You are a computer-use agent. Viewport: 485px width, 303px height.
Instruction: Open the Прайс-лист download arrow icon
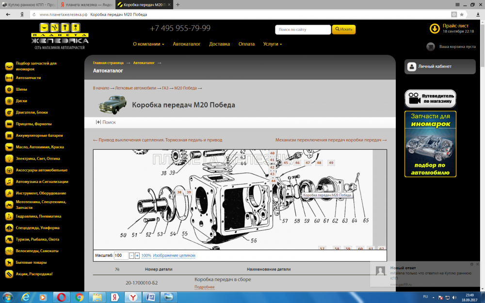(435, 29)
